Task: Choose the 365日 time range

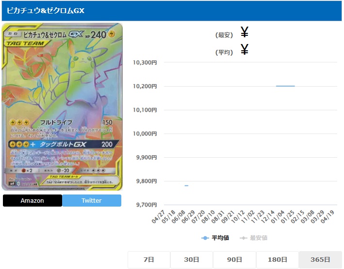Action: (320, 260)
